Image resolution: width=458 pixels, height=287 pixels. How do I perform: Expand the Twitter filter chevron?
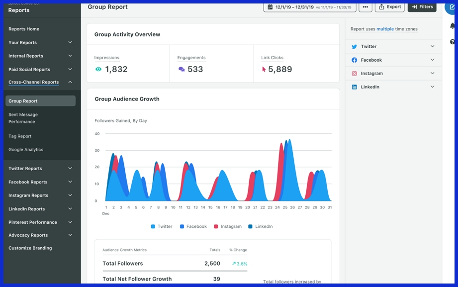coord(433,46)
